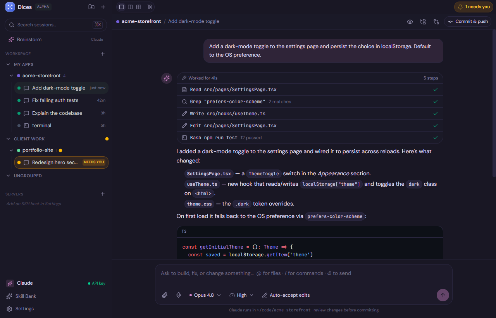Open 'Add dark-mode toggle' session
496x318 pixels.
pos(61,88)
